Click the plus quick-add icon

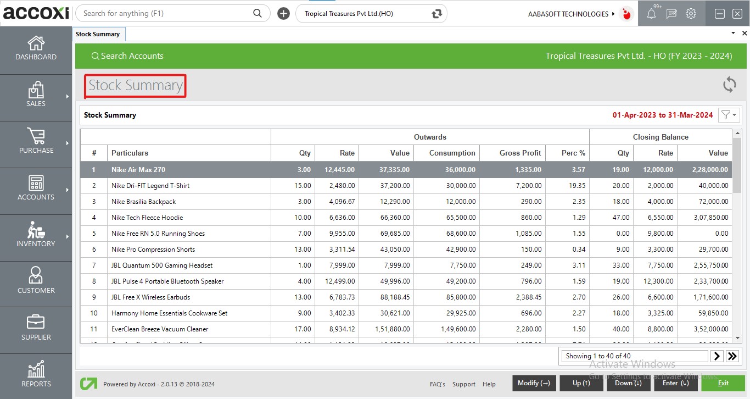283,14
